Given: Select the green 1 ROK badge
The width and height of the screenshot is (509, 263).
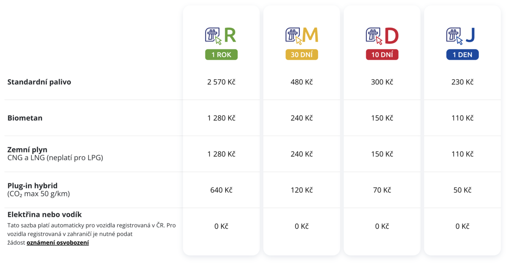Looking at the screenshot, I should [221, 55].
